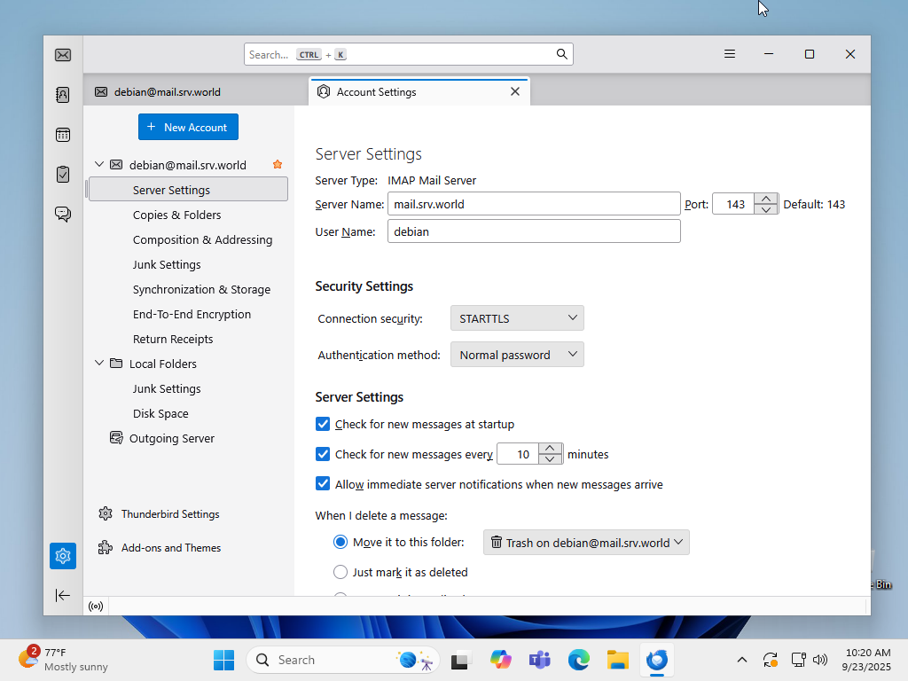Open the Authentication method dropdown
This screenshot has width=908, height=681.
click(x=517, y=355)
